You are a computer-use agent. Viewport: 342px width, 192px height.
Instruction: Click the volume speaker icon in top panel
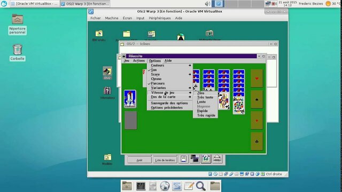[x=207, y=4]
